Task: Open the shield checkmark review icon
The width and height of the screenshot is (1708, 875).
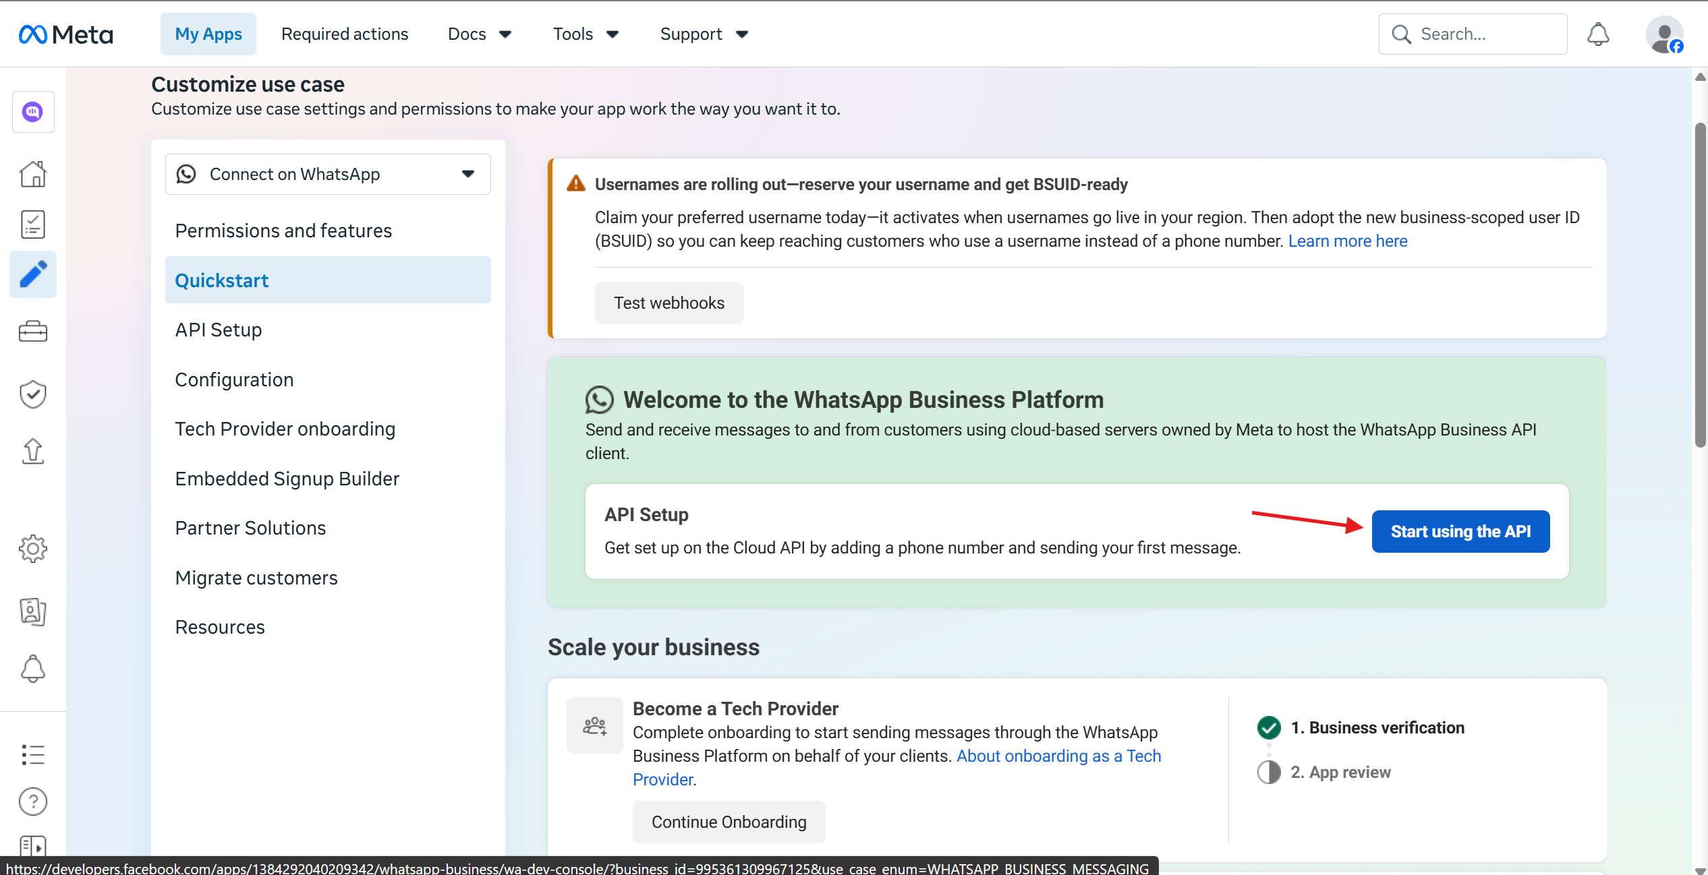Action: tap(33, 394)
